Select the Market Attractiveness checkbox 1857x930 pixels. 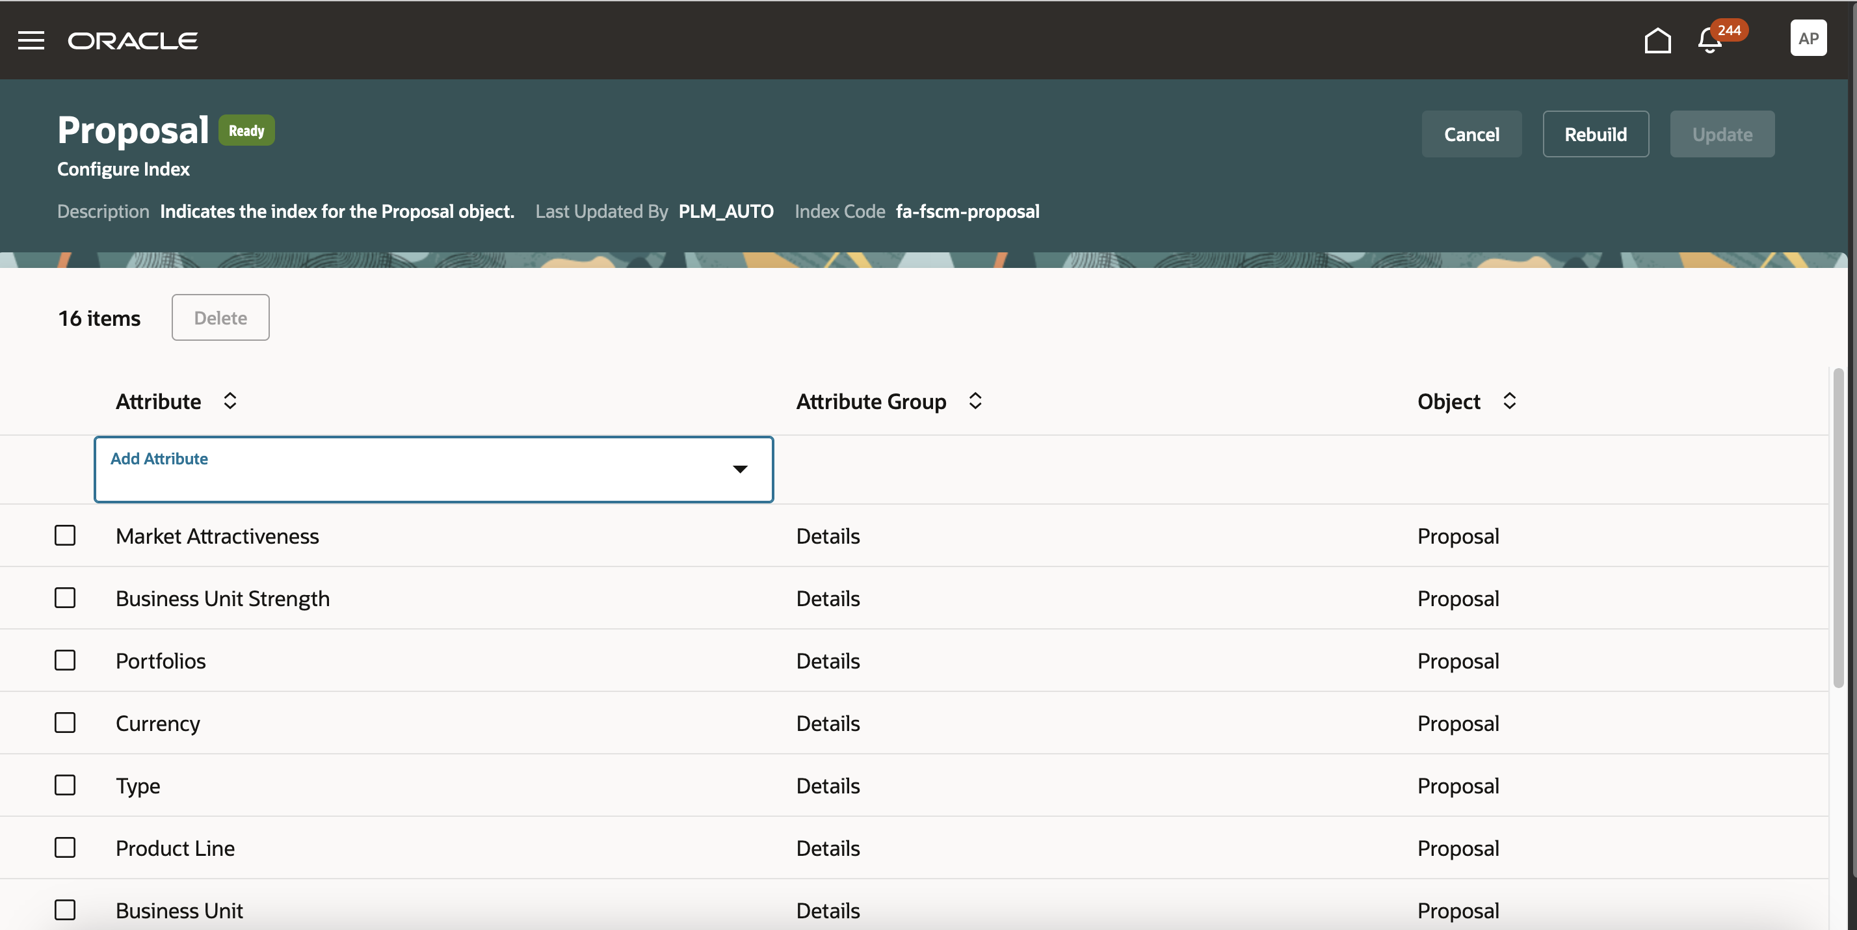(65, 536)
